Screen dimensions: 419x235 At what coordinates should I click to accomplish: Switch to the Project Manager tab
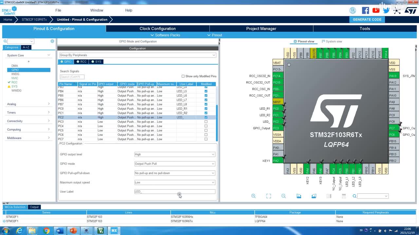(261, 29)
